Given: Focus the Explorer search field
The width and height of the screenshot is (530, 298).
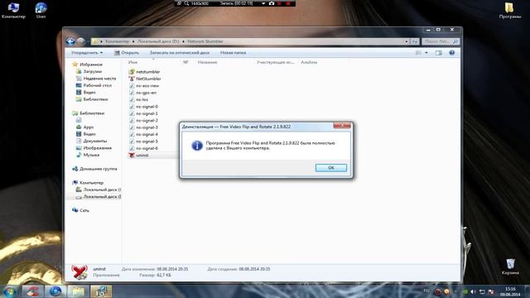Looking at the screenshot, I should coord(440,41).
